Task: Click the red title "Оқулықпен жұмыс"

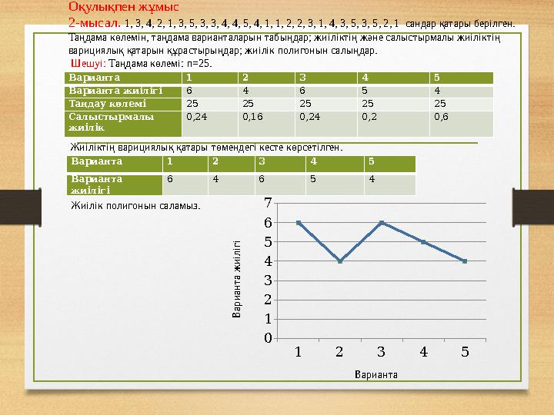Action: pos(124,6)
